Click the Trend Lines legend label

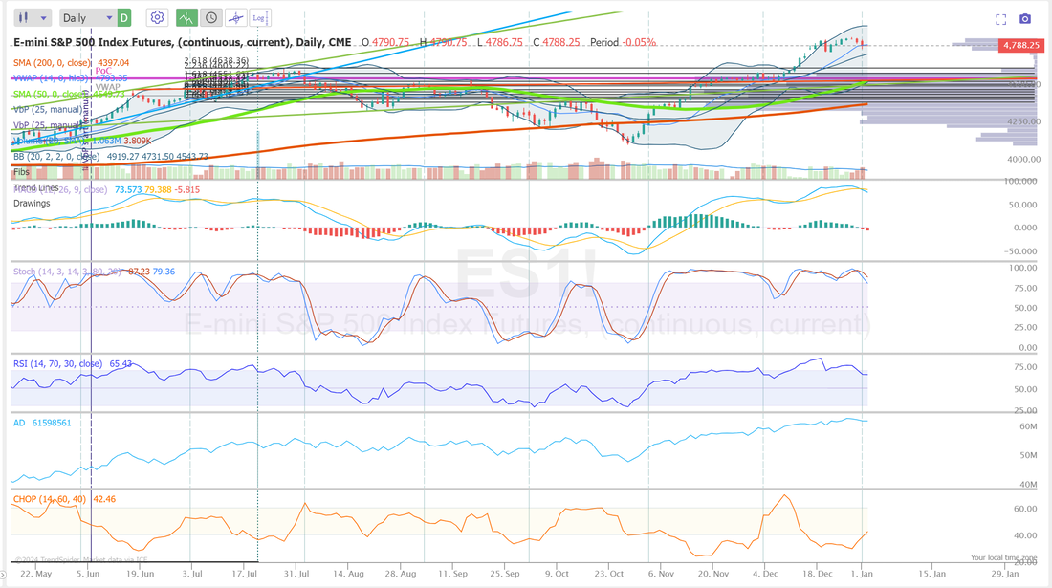click(x=36, y=187)
